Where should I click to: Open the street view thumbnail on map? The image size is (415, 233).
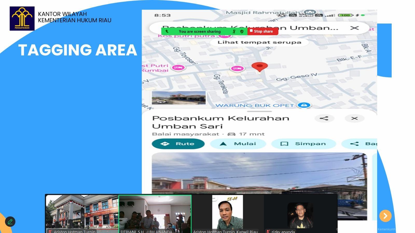178,98
